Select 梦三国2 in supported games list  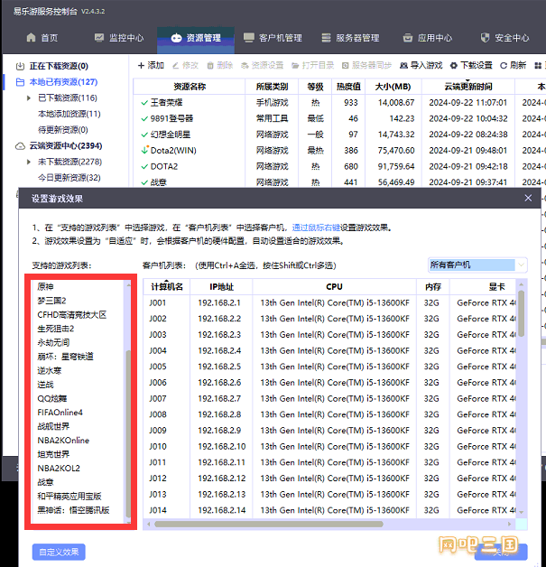(x=51, y=301)
